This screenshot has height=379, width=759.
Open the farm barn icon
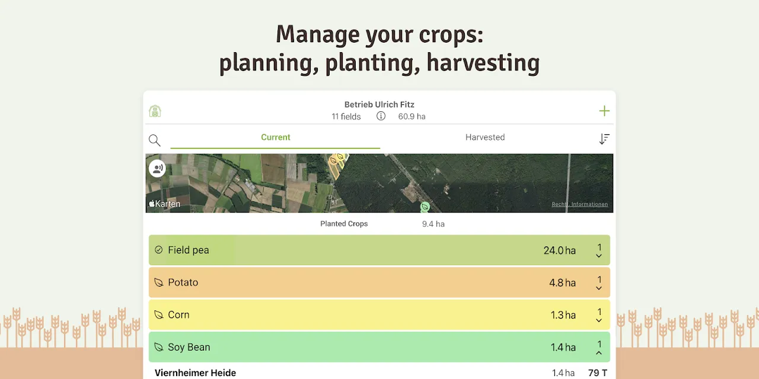coord(155,111)
